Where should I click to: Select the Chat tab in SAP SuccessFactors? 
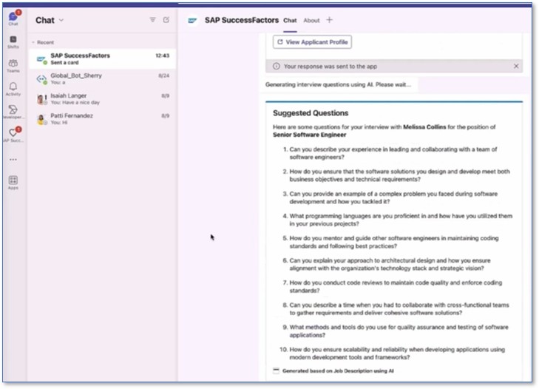coord(290,20)
